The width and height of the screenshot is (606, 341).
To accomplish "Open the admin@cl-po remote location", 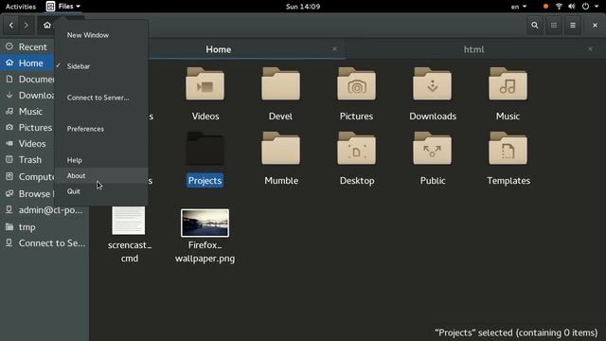I will [x=45, y=210].
